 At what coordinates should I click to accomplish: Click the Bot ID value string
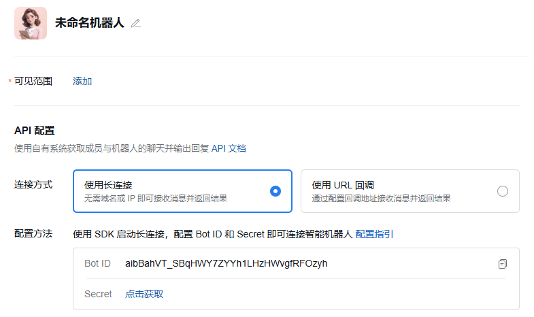[226, 263]
